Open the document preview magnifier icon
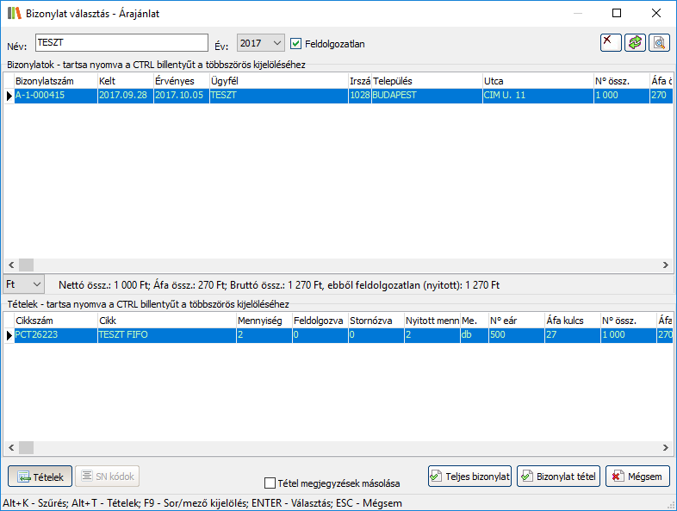 click(659, 42)
